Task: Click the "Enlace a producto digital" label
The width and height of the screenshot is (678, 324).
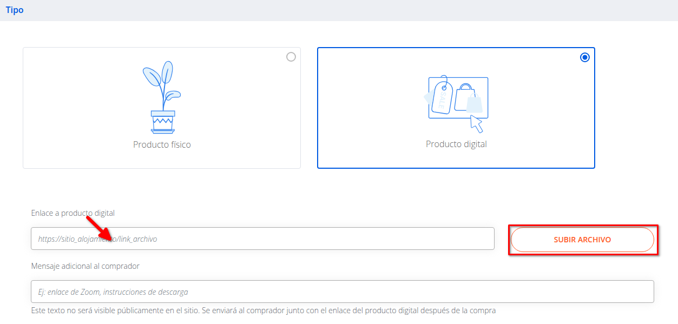Action: (x=73, y=213)
